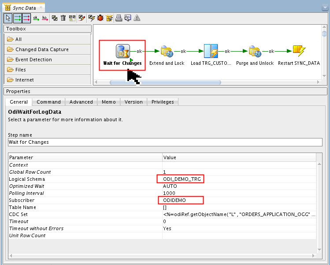Select the Extend and Lock step icon
Image resolution: width=330 pixels, height=265 pixels.
coord(167,51)
